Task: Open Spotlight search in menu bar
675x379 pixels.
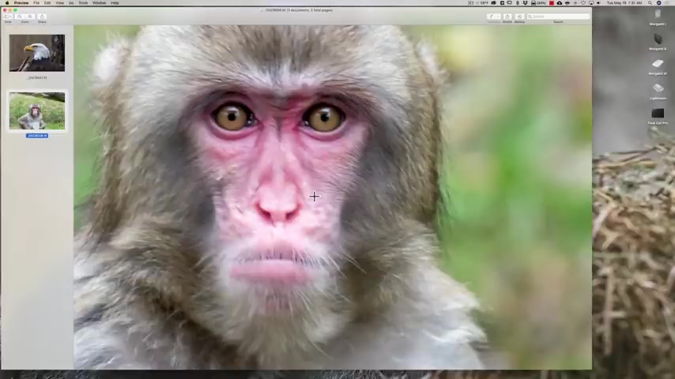Action: 650,3
